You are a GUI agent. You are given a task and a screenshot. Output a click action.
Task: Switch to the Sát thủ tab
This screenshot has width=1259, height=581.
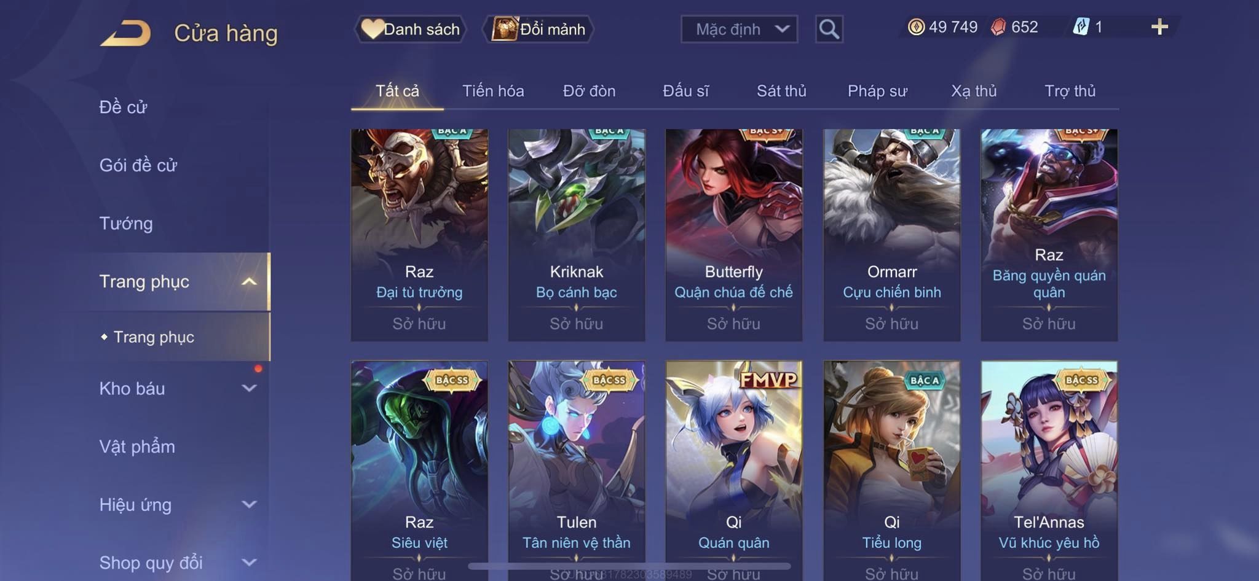point(781,91)
